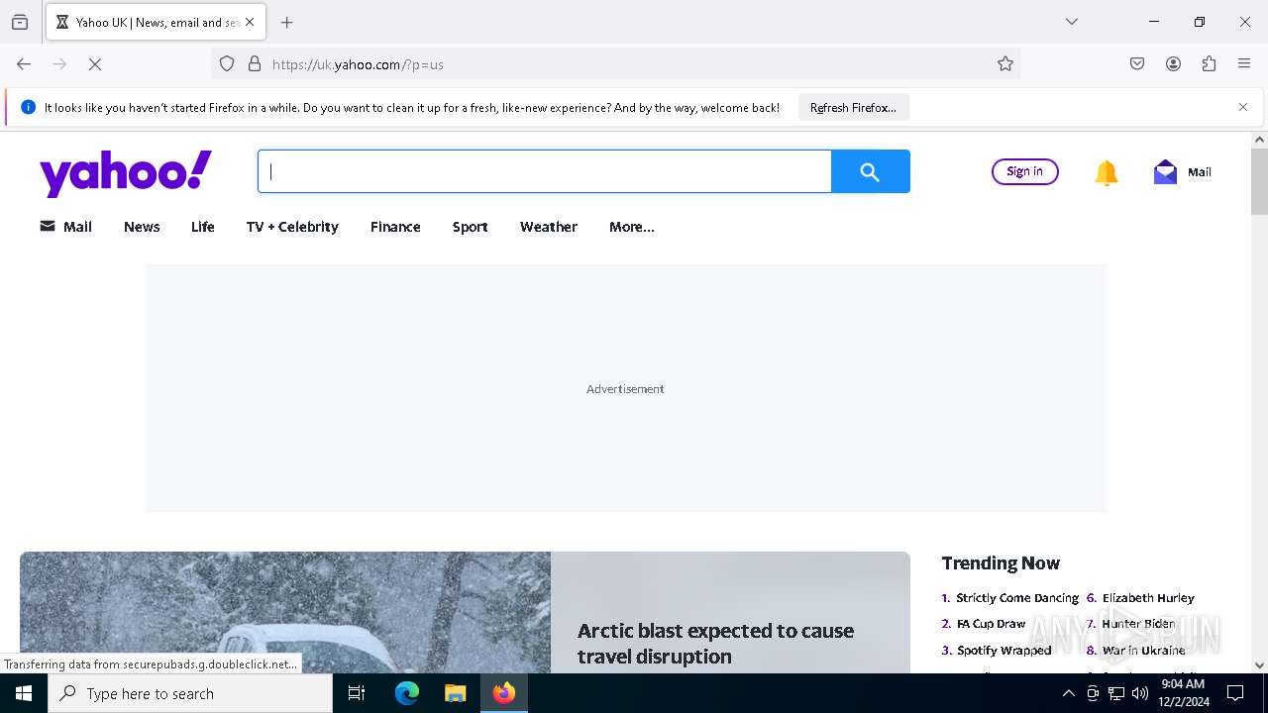1268x713 pixels.
Task: Select Firefox on the taskbar
Action: click(504, 693)
